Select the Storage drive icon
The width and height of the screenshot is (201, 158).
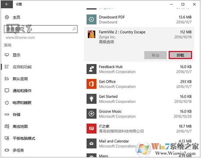(x=7, y=115)
